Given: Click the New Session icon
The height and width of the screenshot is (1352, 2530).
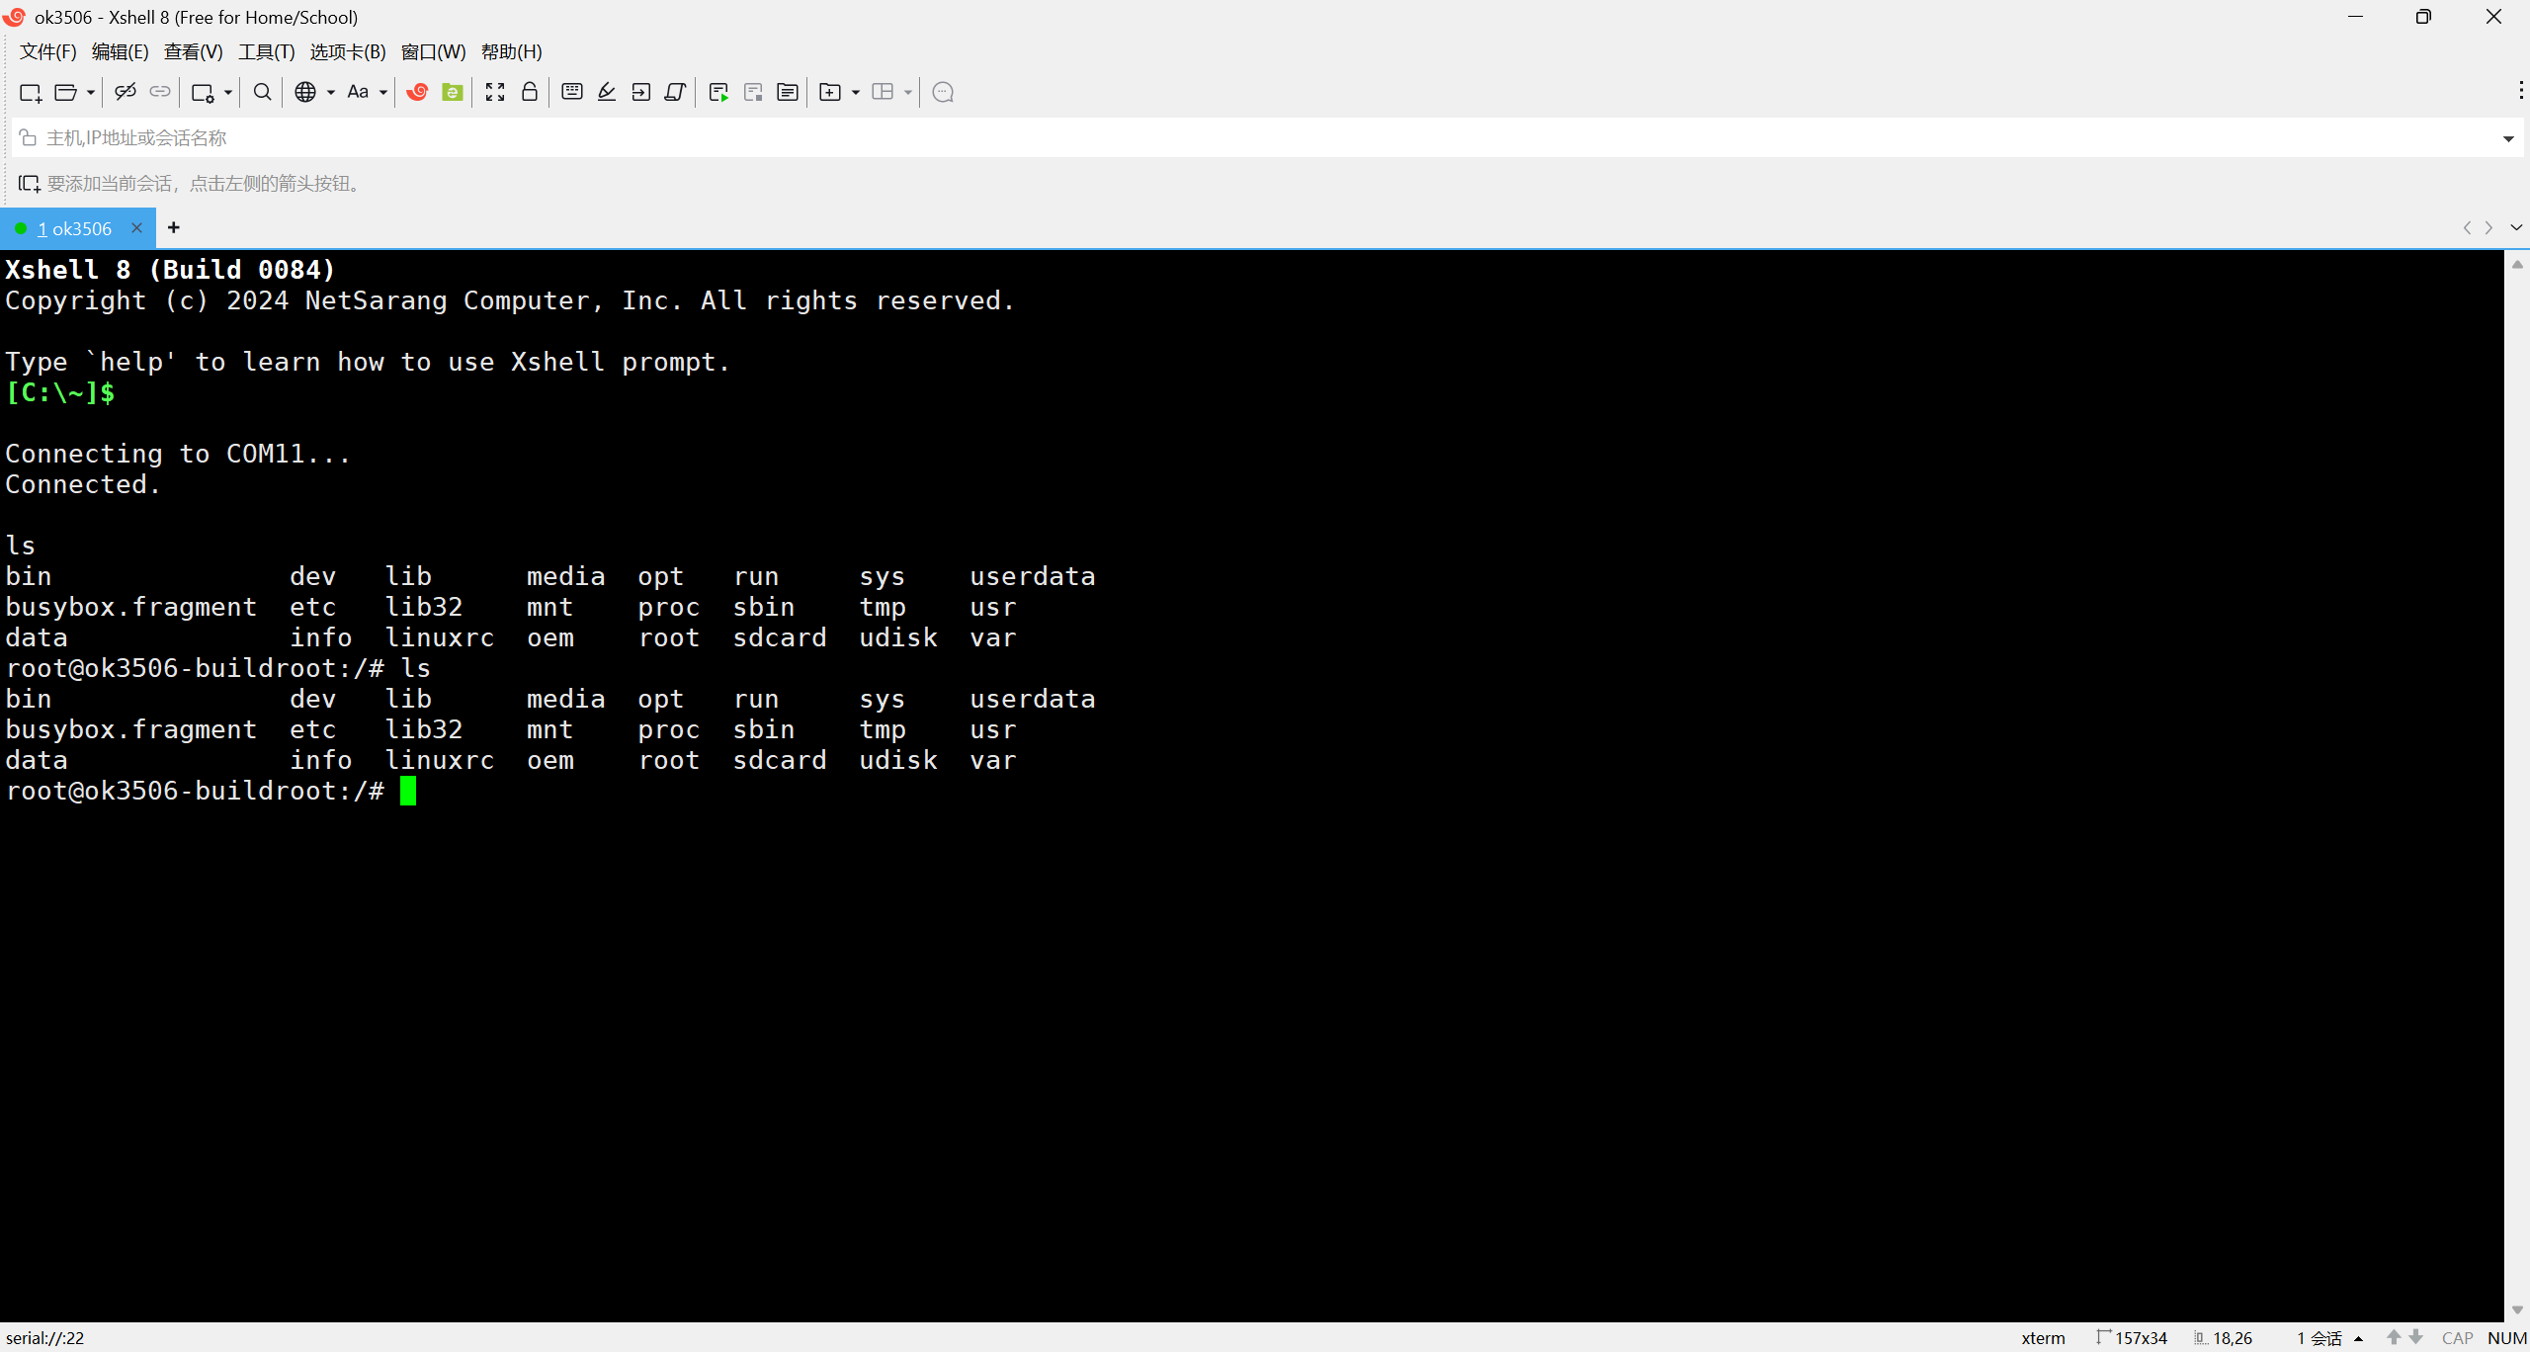Looking at the screenshot, I should [x=31, y=92].
